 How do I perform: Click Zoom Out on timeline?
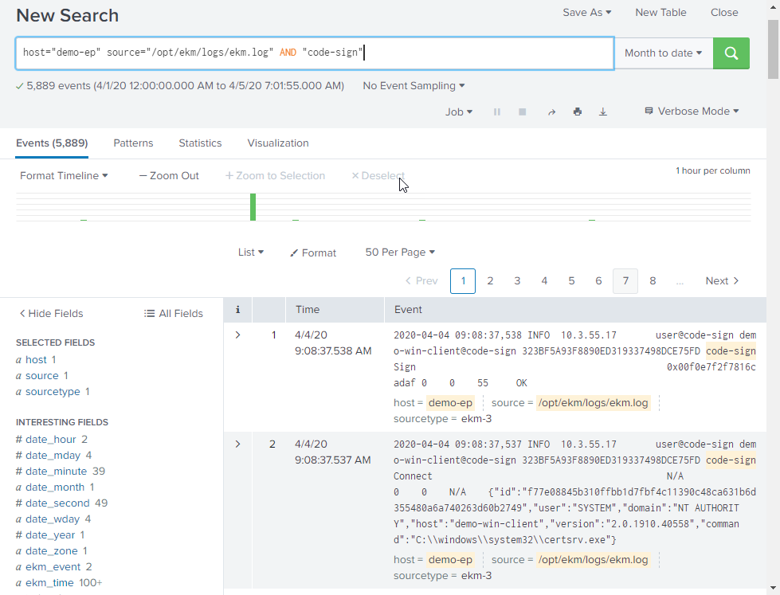(169, 175)
